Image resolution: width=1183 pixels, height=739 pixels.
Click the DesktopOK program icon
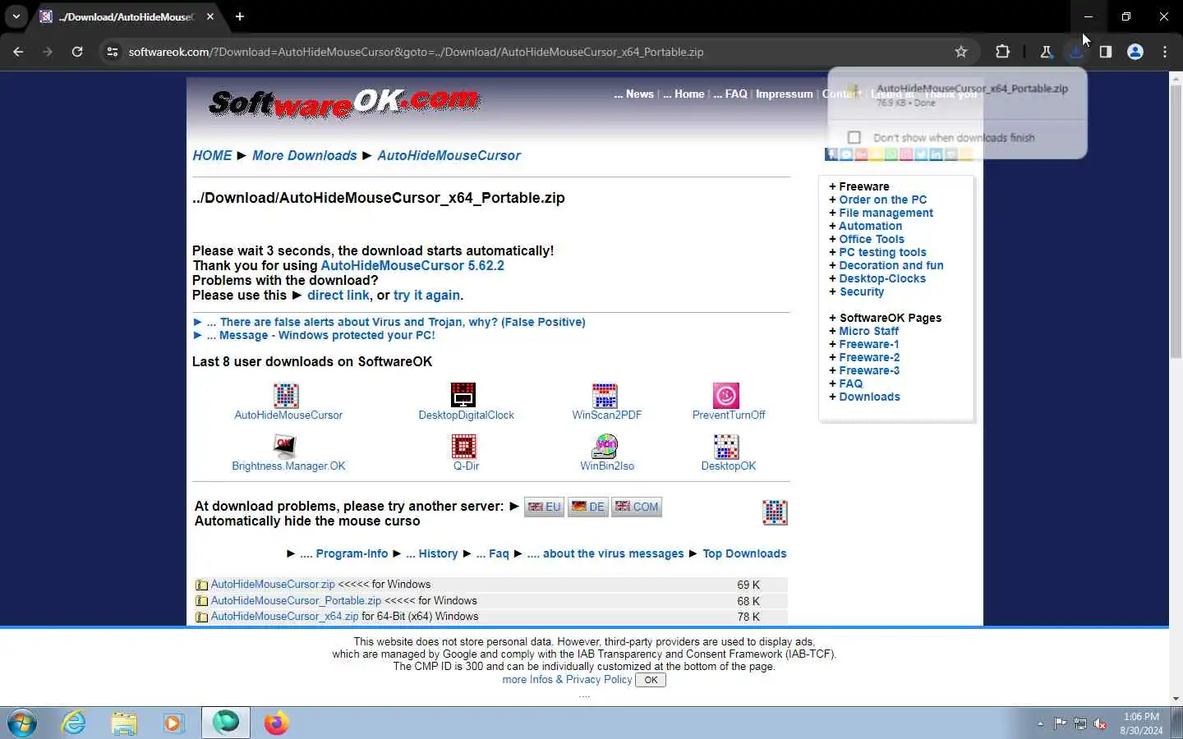(x=726, y=446)
